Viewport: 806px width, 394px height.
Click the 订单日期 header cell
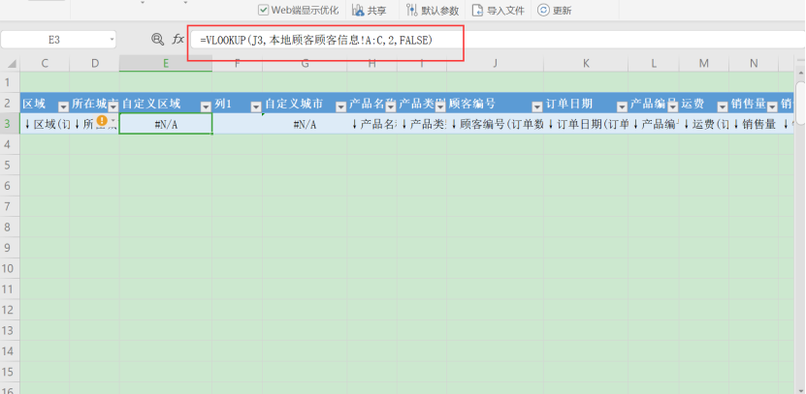tap(586, 105)
